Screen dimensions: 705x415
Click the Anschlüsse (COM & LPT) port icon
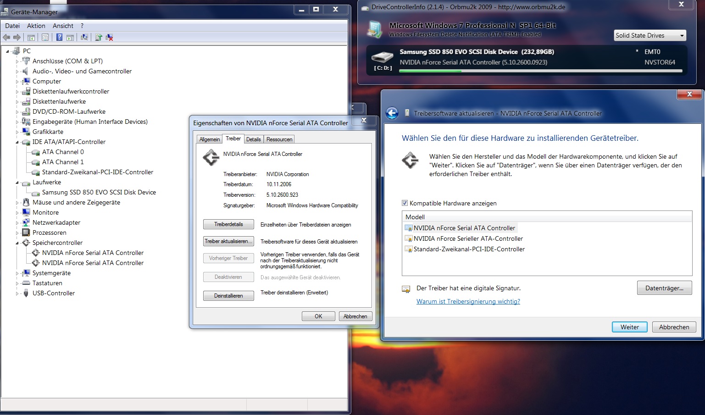tap(26, 61)
